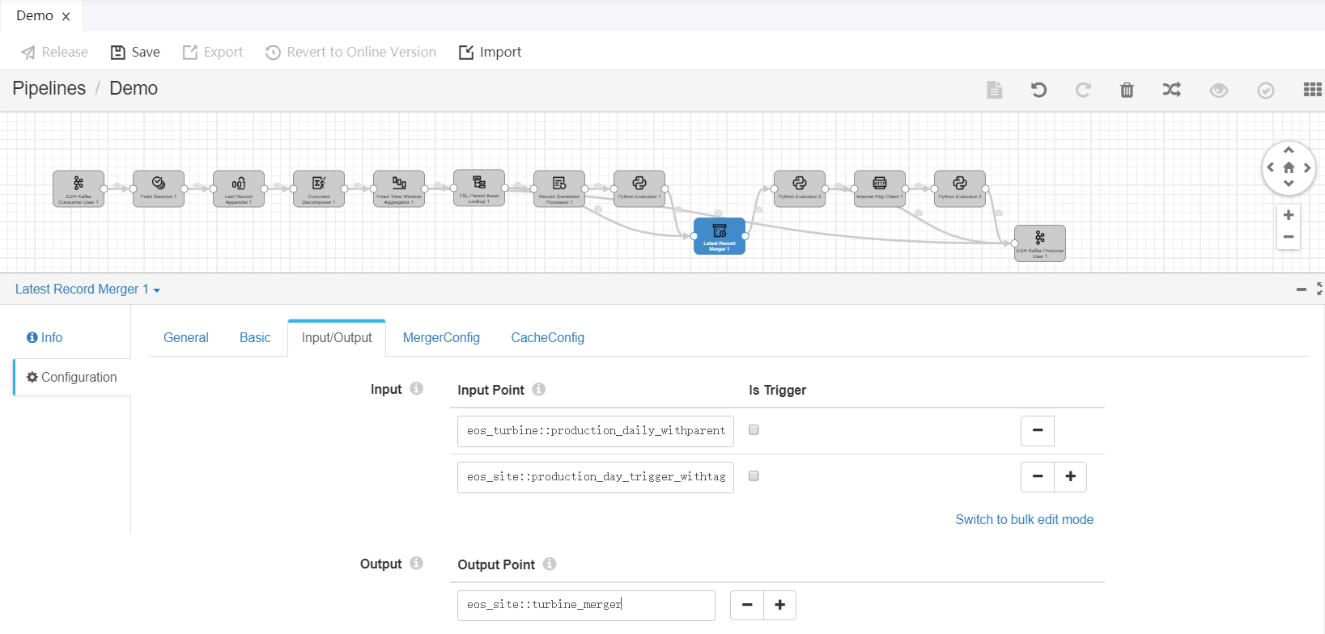Open the stage library grid icon
This screenshot has width=1325, height=634.
click(x=1312, y=90)
